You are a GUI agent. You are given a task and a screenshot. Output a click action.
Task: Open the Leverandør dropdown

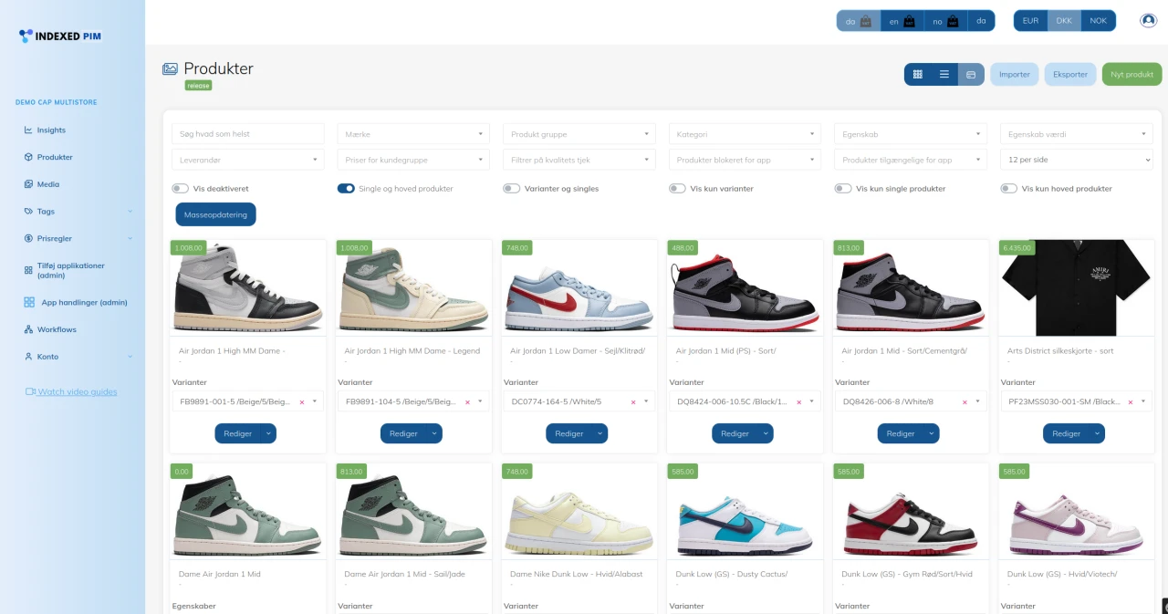pos(248,160)
